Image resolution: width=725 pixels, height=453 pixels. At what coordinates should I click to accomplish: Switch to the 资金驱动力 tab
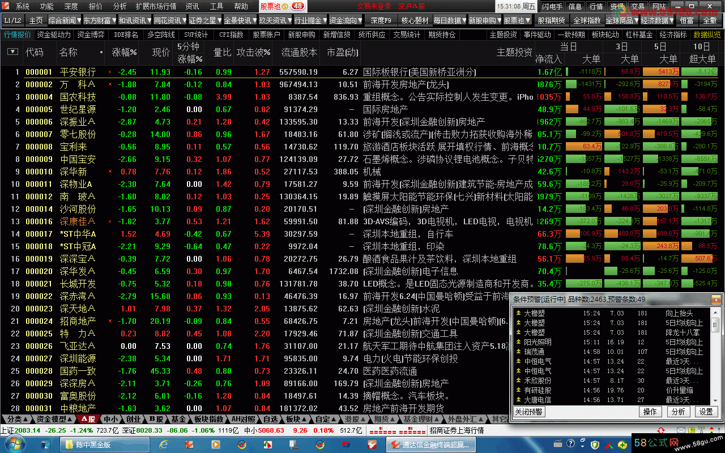tap(54, 35)
